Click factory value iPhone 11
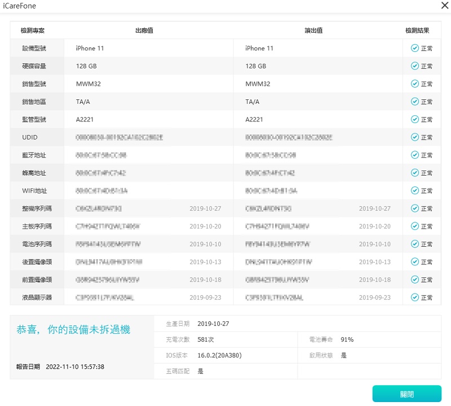 pos(90,48)
